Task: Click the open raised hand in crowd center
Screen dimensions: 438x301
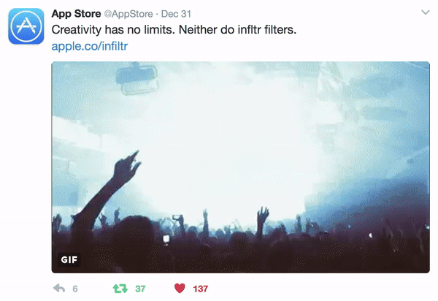Action: click(262, 219)
